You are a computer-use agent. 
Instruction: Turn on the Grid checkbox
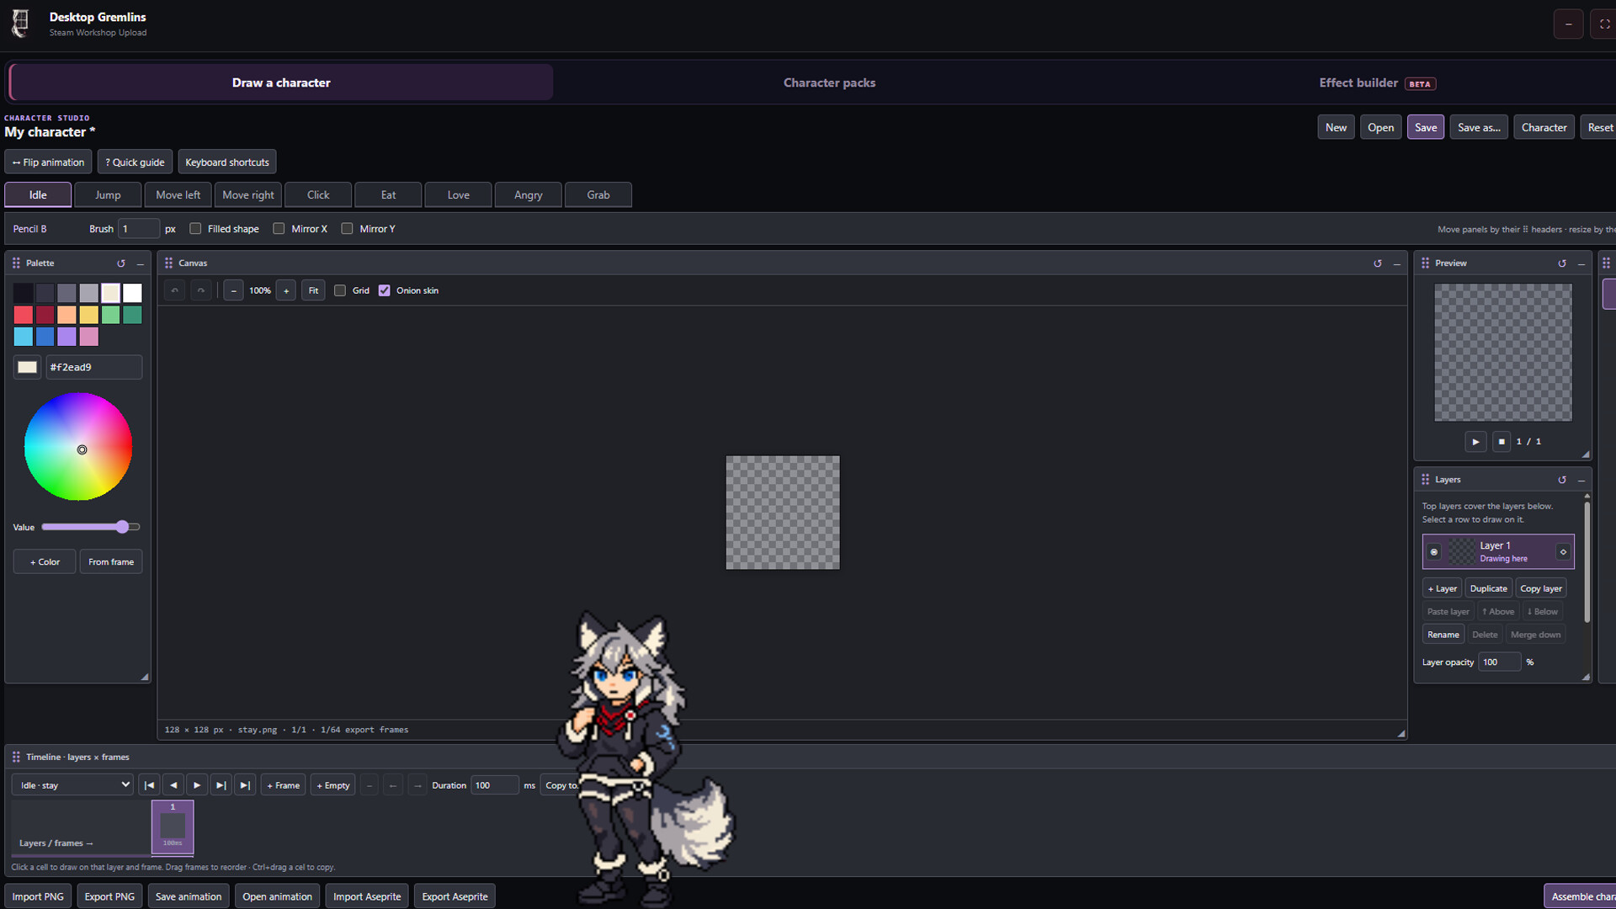[x=340, y=290]
